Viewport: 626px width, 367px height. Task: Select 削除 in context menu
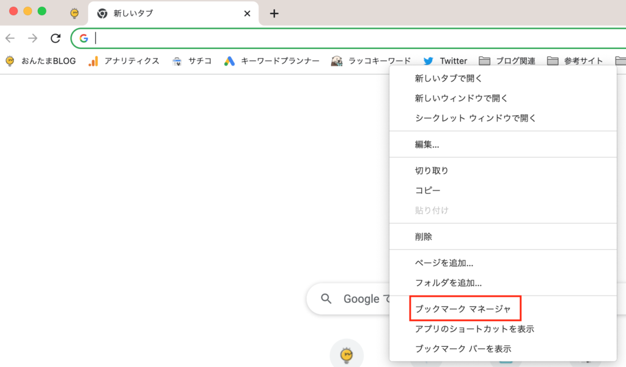503,236
